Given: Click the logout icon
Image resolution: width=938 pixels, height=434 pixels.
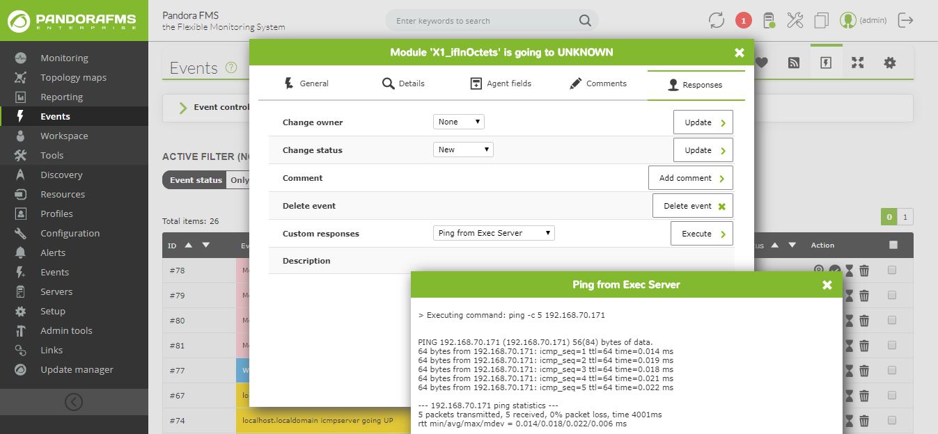Looking at the screenshot, I should click(905, 20).
